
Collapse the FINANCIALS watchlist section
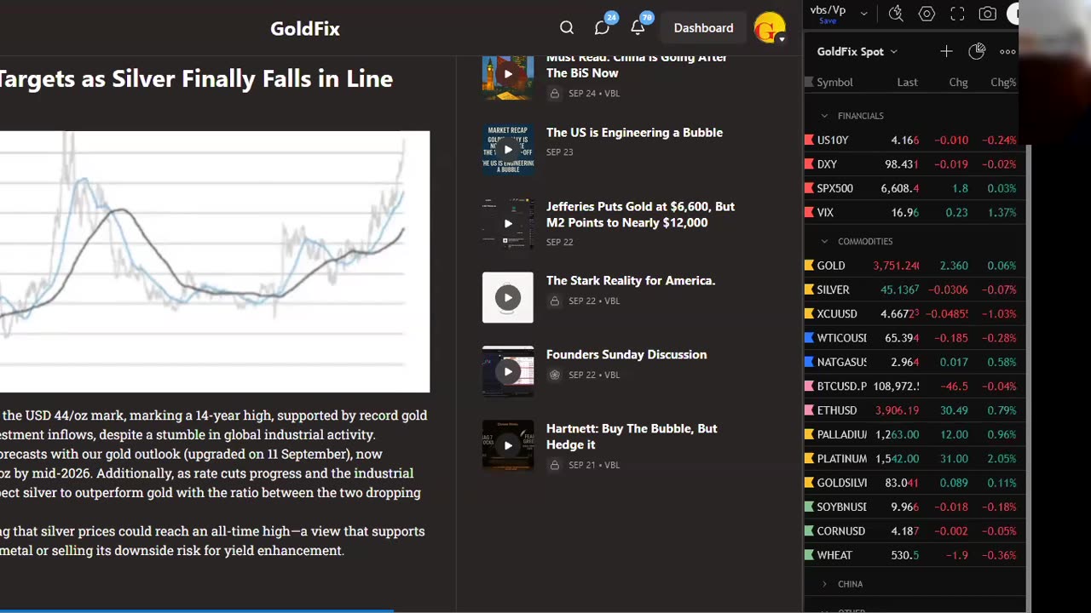[824, 116]
